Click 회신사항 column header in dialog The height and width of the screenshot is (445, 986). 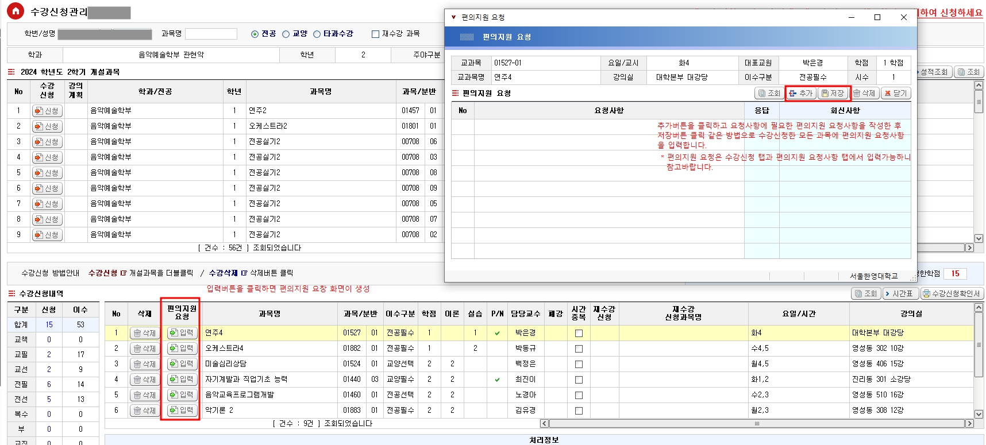[x=845, y=110]
